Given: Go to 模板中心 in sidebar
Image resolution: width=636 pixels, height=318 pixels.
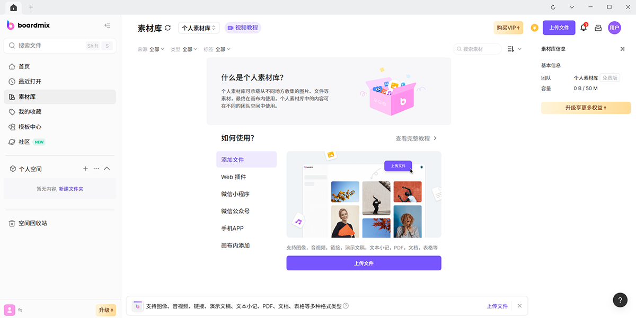Looking at the screenshot, I should point(30,127).
